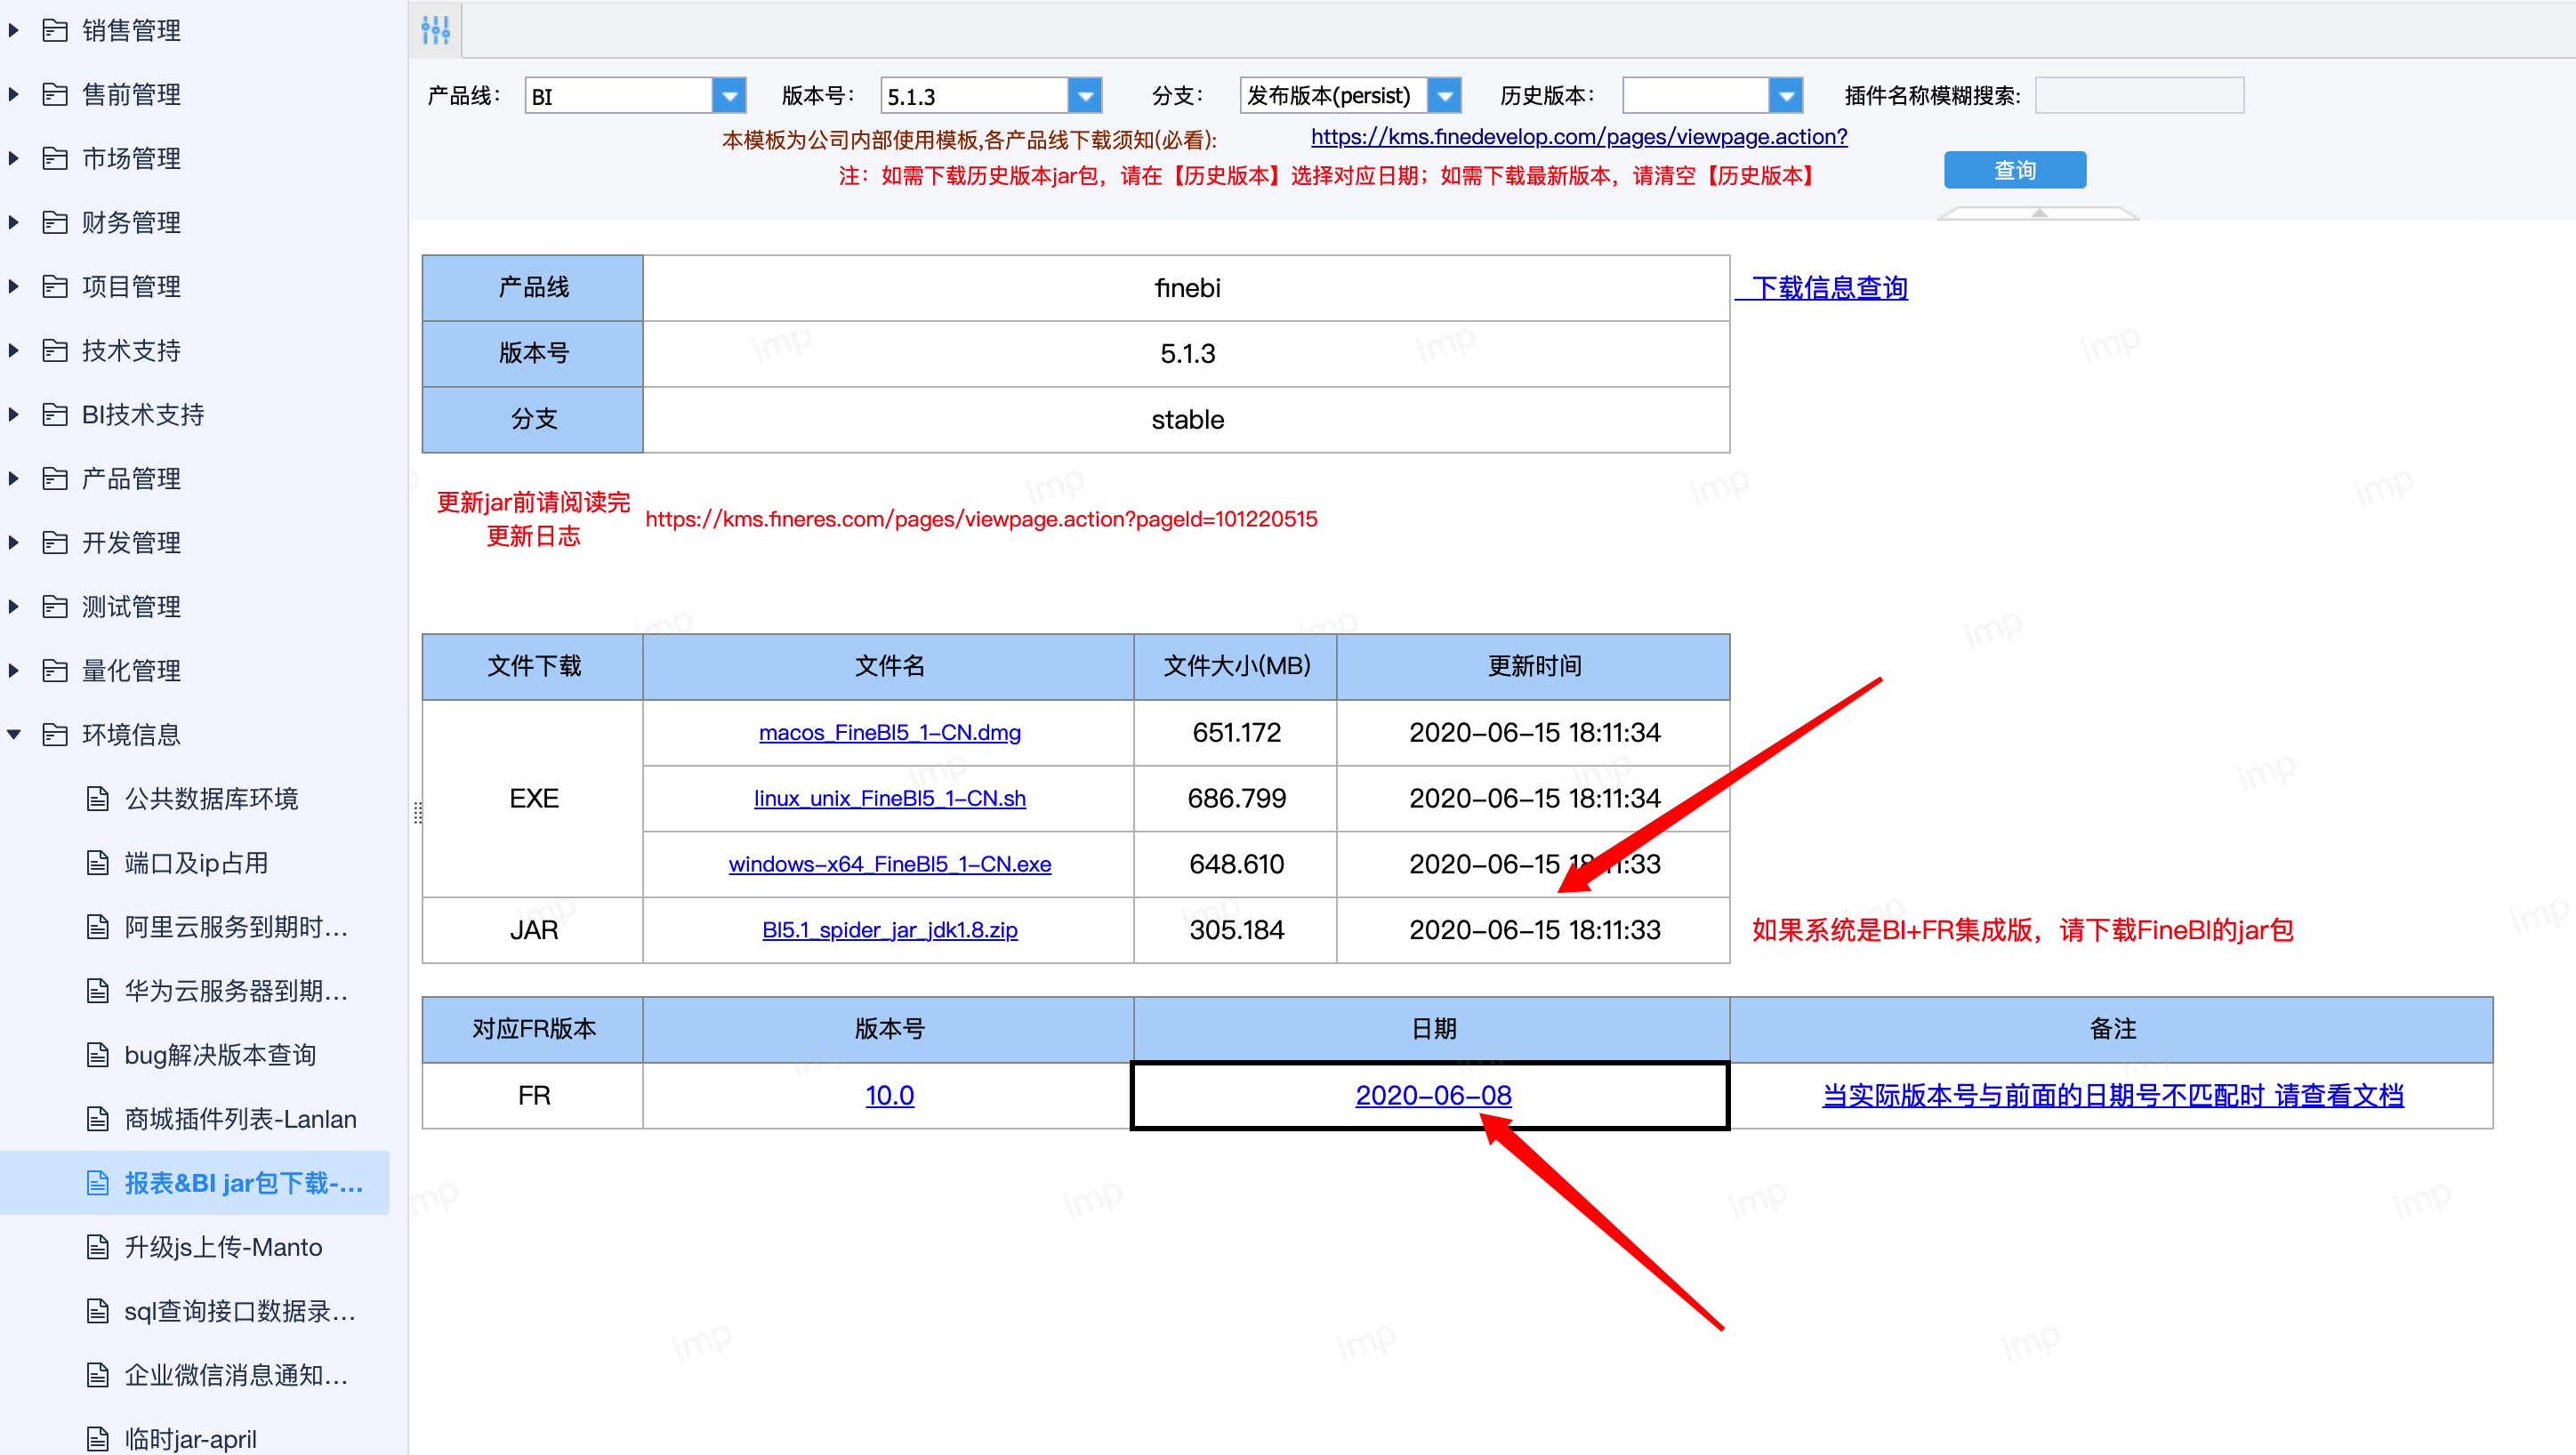Viewport: 2576px width, 1455px height.
Task: Collapse the 环境信息 tree node arrow
Action: click(14, 734)
